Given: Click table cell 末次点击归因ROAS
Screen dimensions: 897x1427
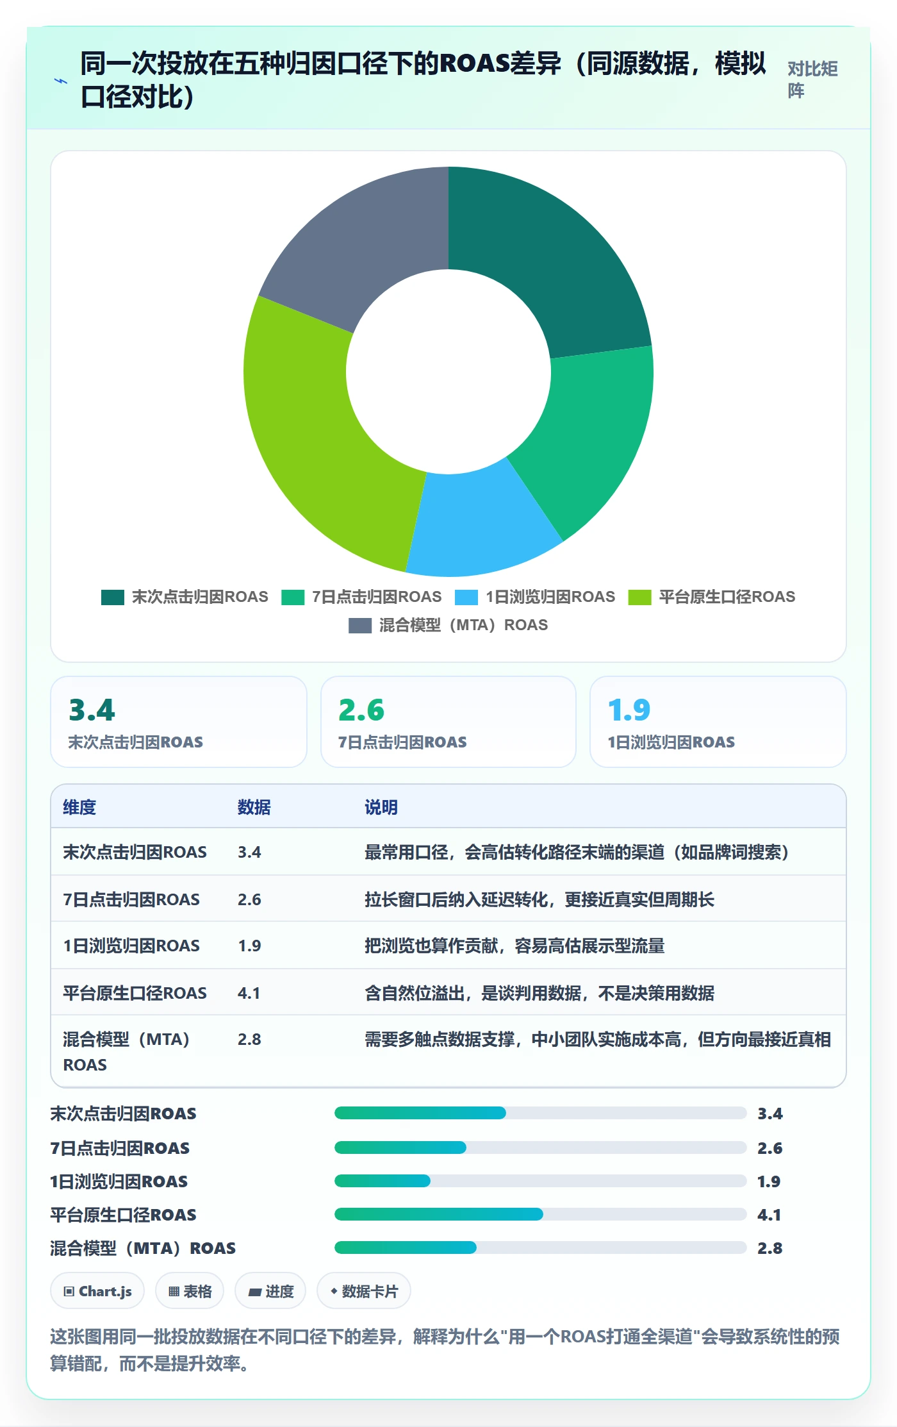Looking at the screenshot, I should tap(135, 852).
